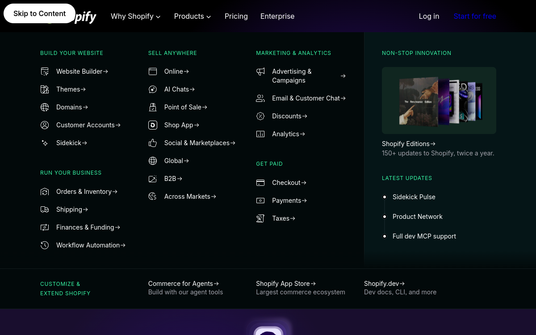
Task: Click Start for free
Action: [x=475, y=16]
